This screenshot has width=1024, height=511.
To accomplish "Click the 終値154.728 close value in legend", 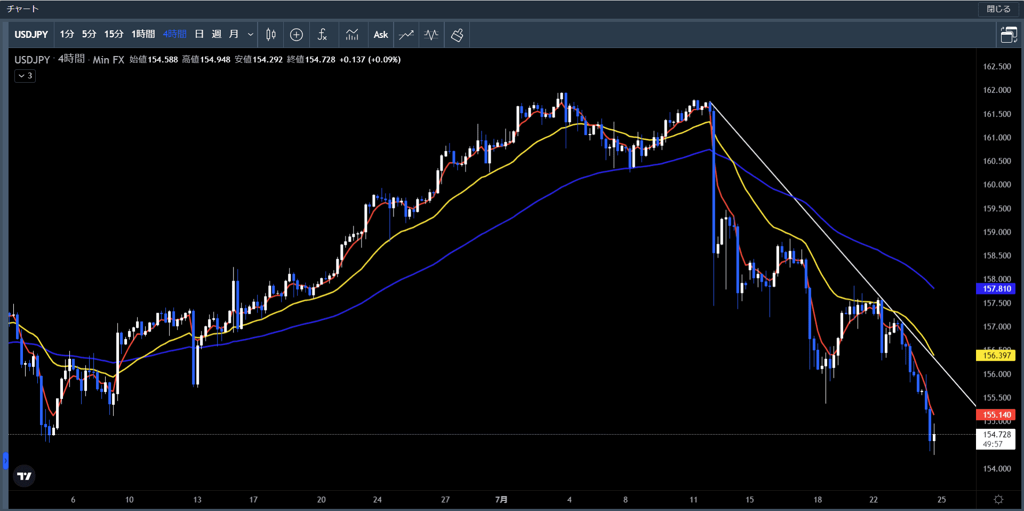I will [311, 60].
